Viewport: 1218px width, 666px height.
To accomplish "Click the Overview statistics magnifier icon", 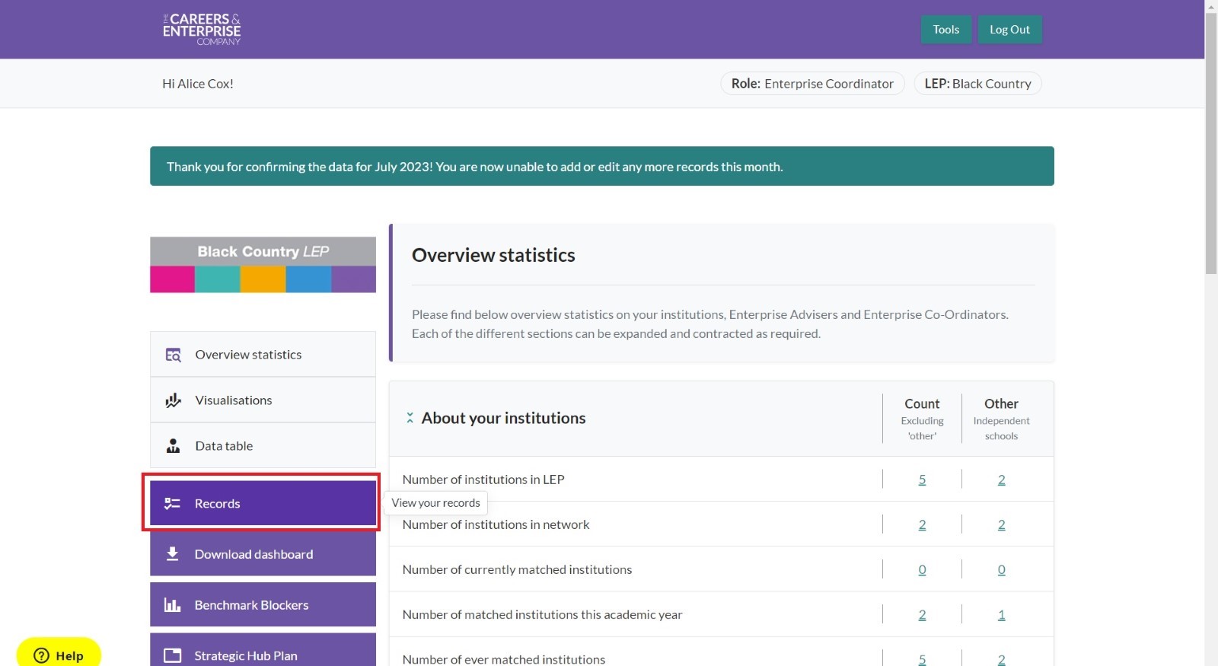I will coord(173,355).
